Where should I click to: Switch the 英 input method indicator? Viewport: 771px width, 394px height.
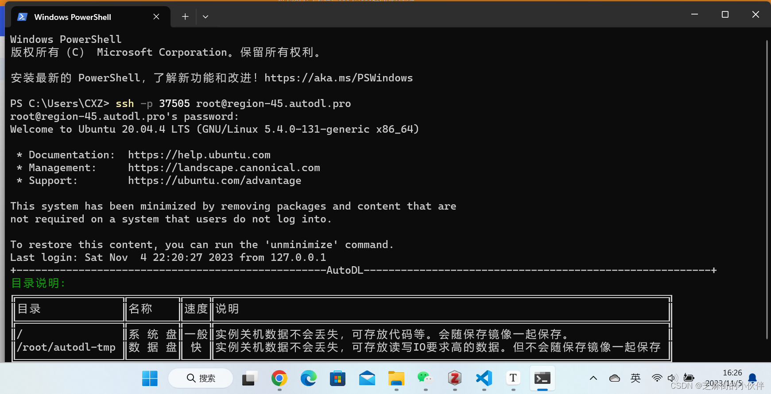point(636,379)
